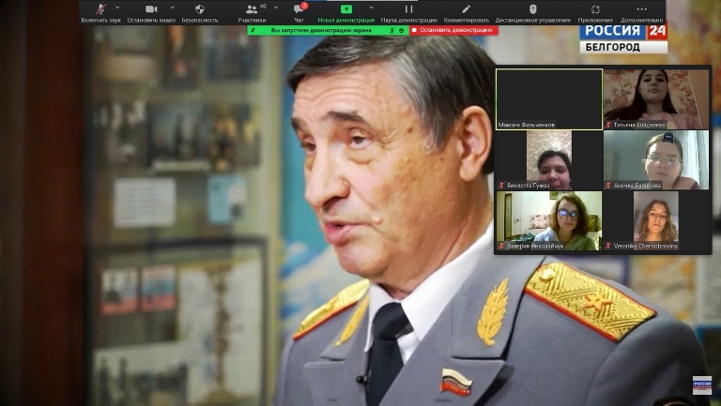Select Татьяна Бондарева's video tile
721x406 pixels.
[x=656, y=98]
